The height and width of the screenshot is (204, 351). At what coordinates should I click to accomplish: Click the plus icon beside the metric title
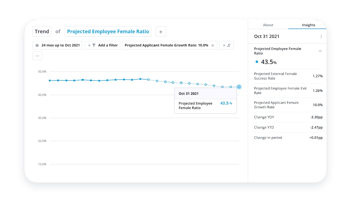tap(161, 31)
